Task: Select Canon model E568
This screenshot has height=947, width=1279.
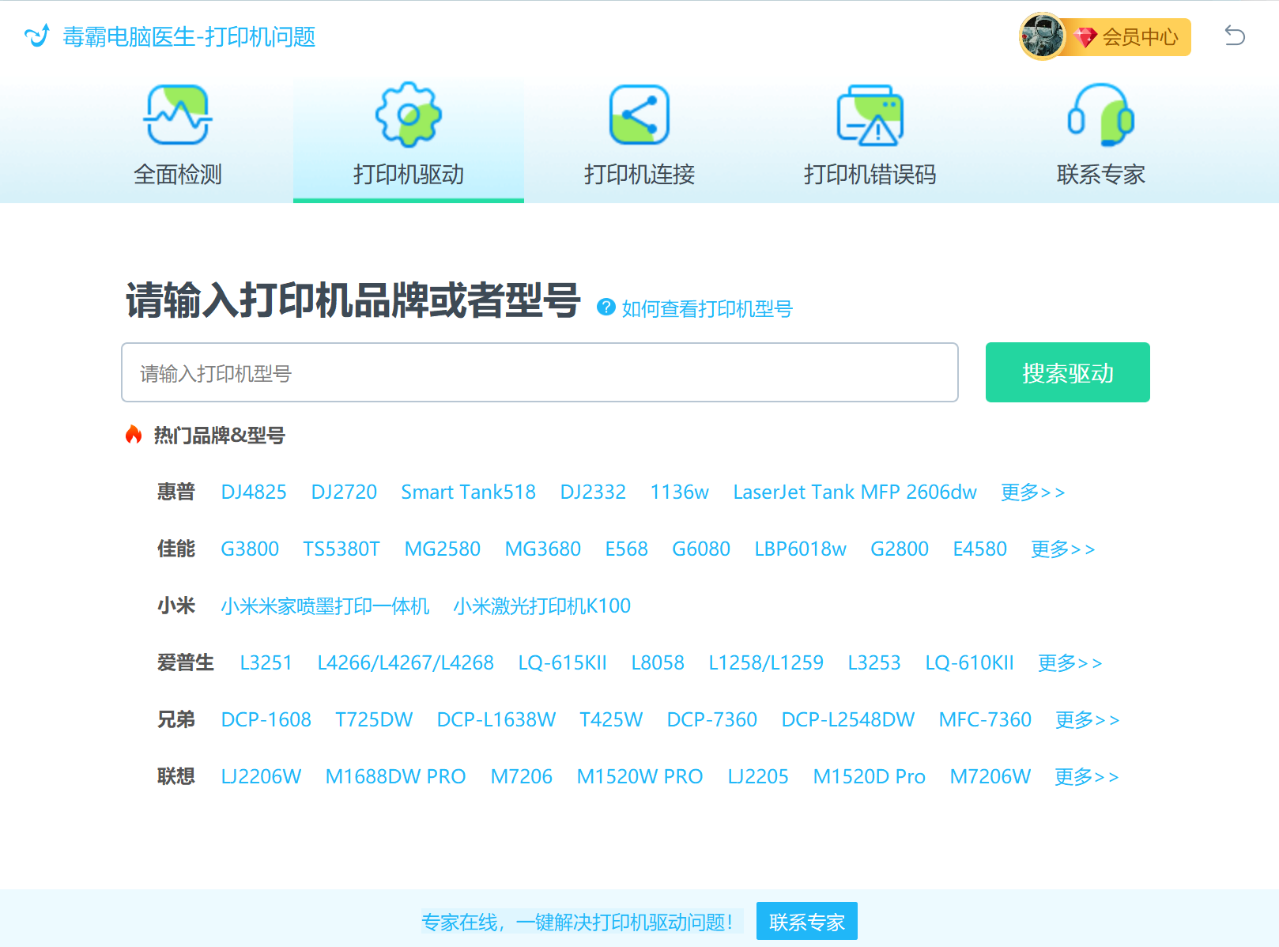Action: 626,549
